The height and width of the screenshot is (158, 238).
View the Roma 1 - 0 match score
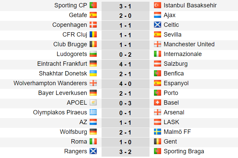click(125, 142)
